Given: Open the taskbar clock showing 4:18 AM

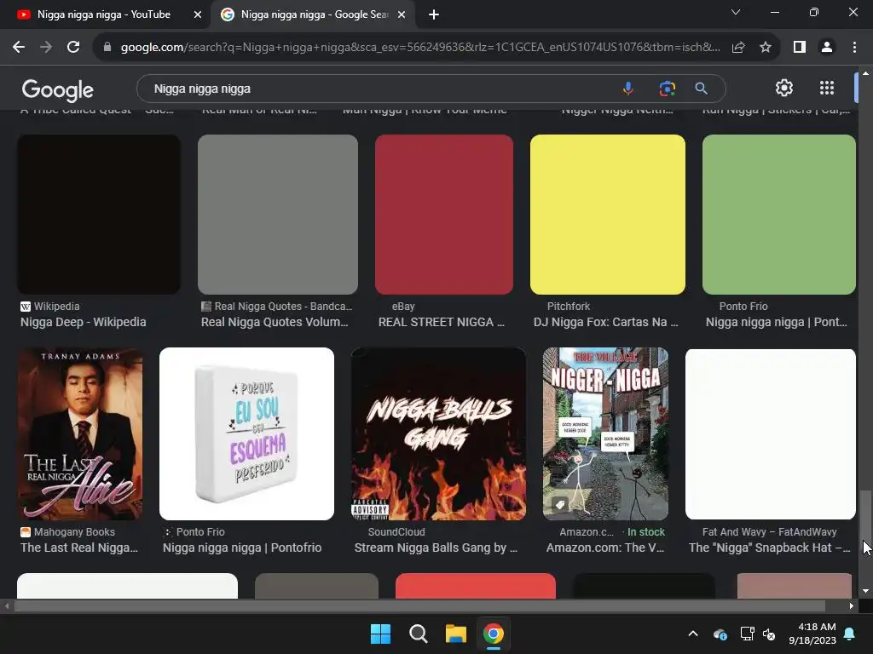Looking at the screenshot, I should 812,634.
